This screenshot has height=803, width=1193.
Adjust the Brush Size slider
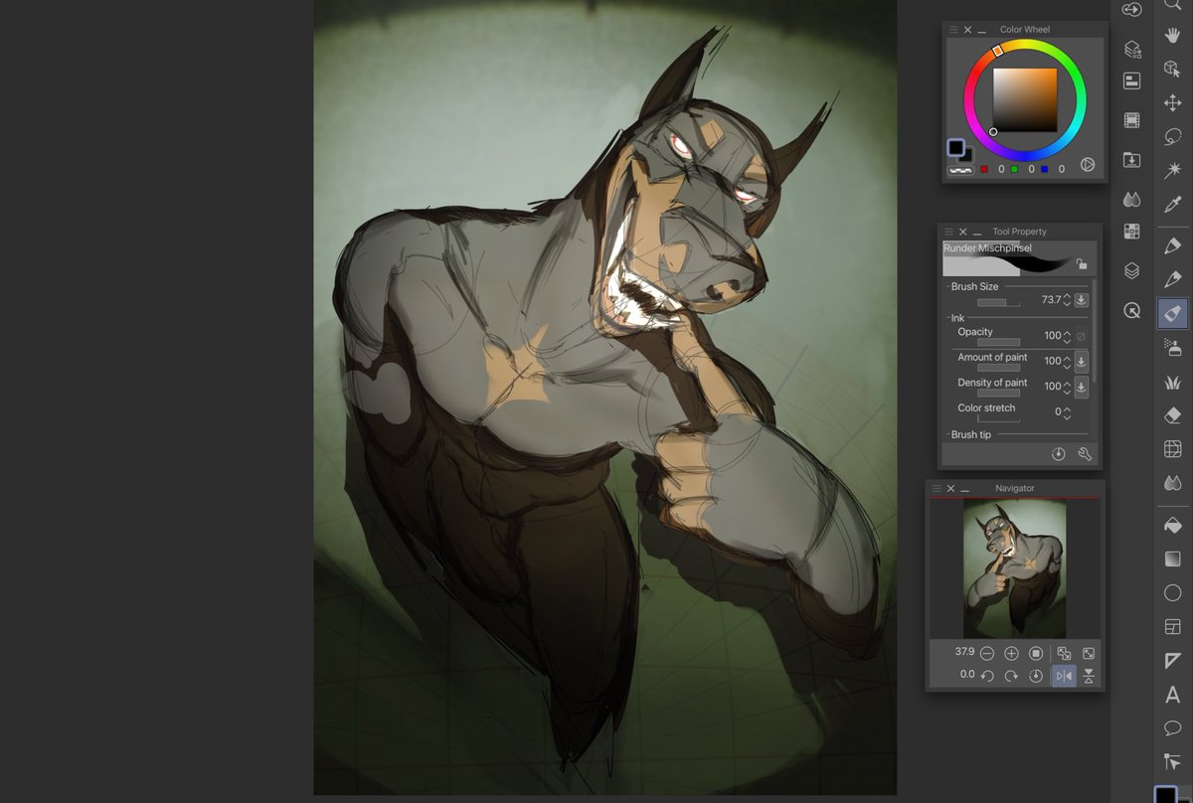pos(998,302)
